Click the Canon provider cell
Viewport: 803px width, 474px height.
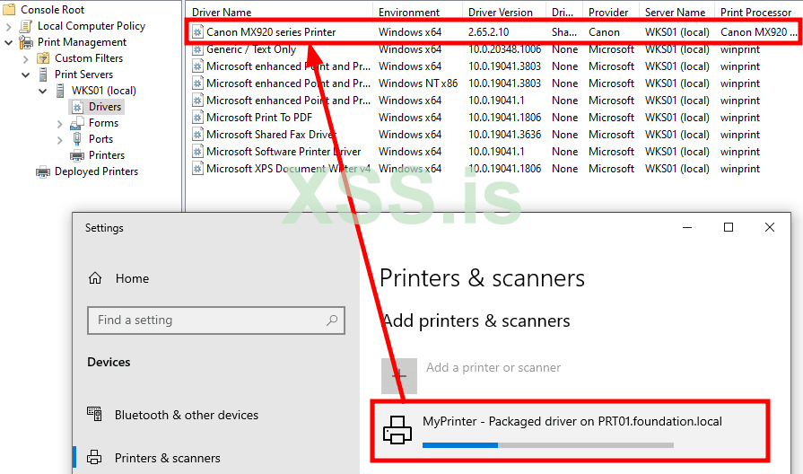[x=604, y=32]
